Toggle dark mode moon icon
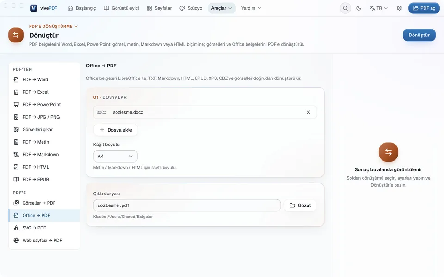 click(x=358, y=8)
